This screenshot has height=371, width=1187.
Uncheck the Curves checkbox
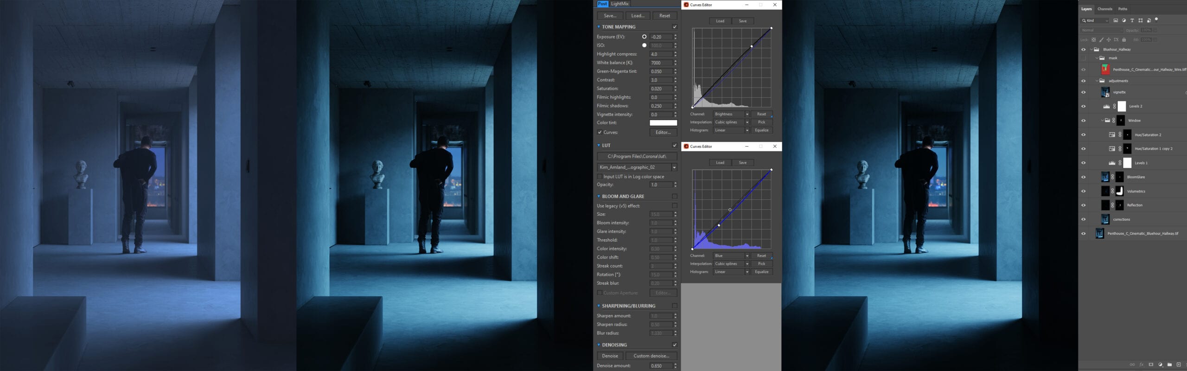[x=600, y=133]
